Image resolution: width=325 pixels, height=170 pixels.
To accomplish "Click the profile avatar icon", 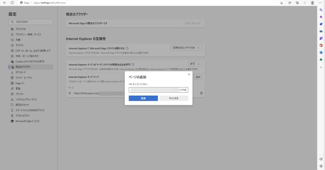I will [x=312, y=3].
